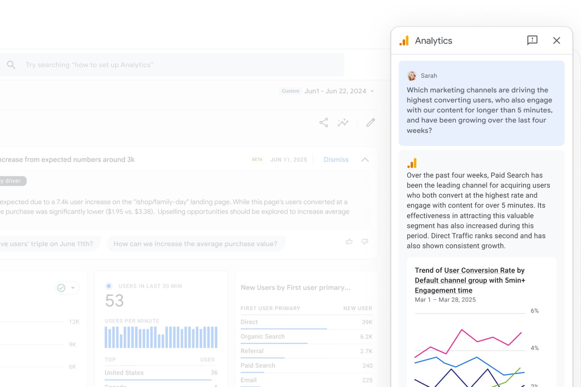The image size is (581, 387).
Task: Select the average purchase value suggestion
Action: pyautogui.click(x=195, y=244)
